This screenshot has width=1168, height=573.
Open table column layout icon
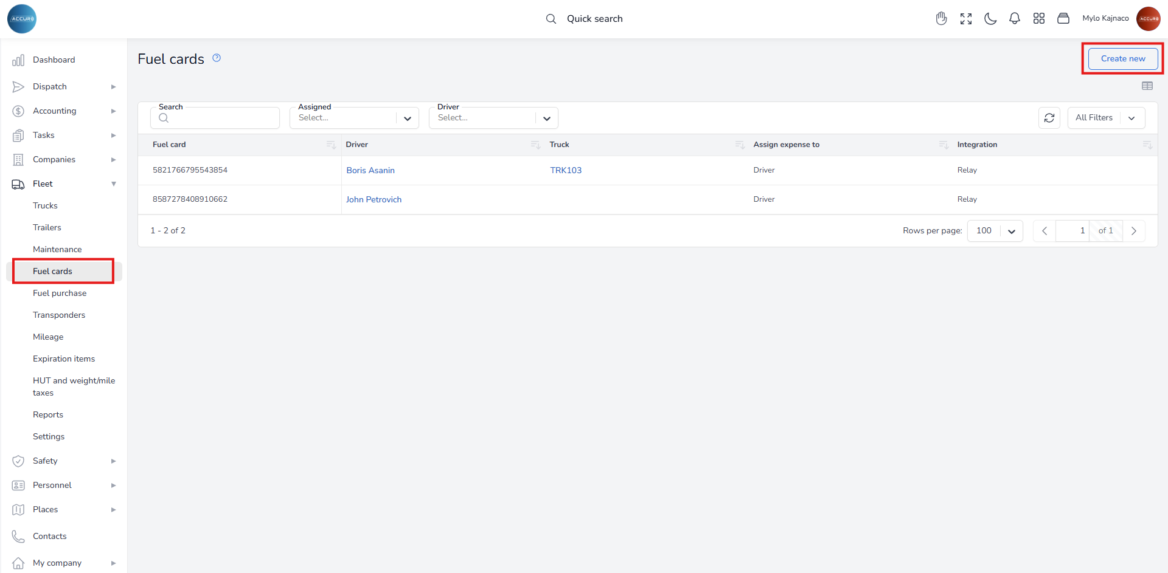click(1147, 86)
